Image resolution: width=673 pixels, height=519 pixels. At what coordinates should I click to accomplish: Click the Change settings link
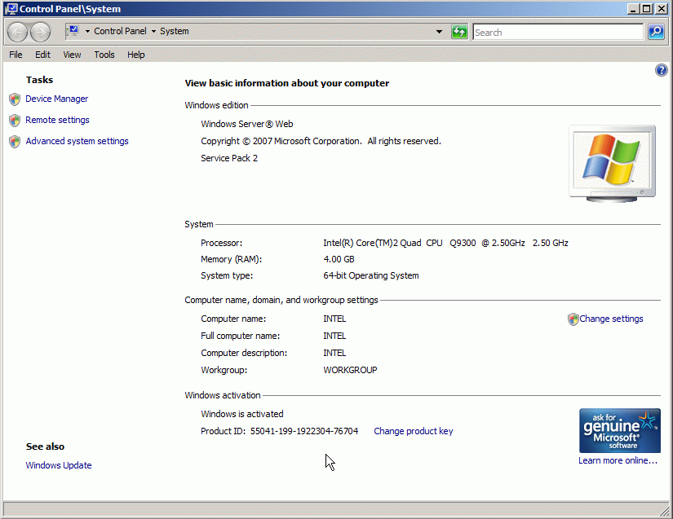point(611,319)
